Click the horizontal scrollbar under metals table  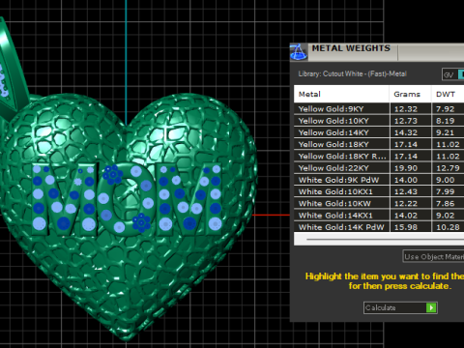tap(385, 240)
